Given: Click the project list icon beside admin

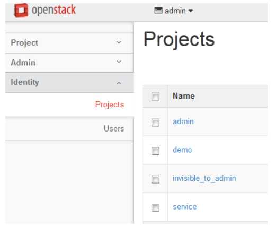Looking at the screenshot, I should pos(158,11).
